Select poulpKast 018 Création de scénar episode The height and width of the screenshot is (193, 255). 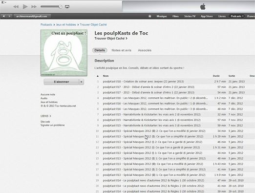tap(174, 82)
